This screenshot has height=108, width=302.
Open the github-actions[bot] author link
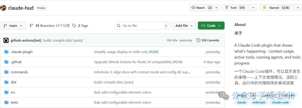26,40
